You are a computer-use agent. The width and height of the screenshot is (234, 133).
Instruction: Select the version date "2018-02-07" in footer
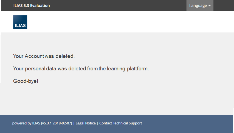(x=62, y=123)
